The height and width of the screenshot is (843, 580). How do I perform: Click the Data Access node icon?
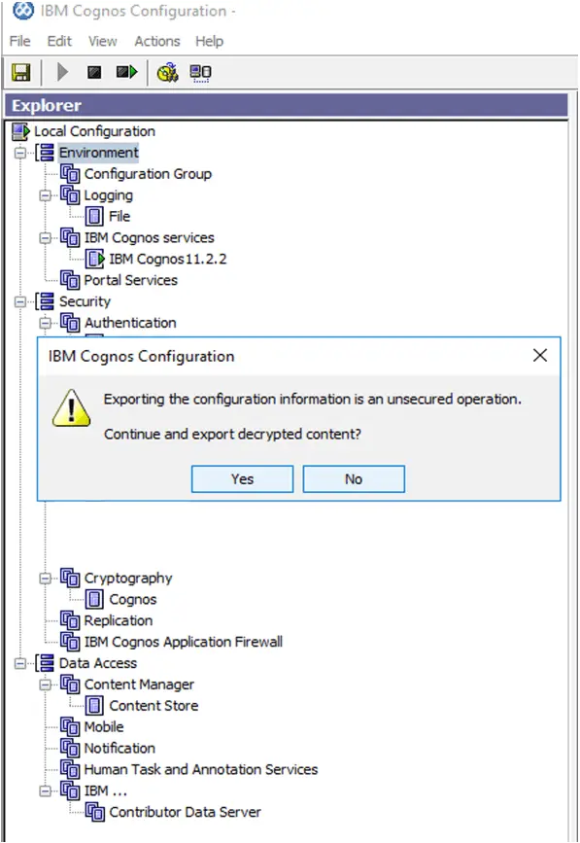(45, 663)
